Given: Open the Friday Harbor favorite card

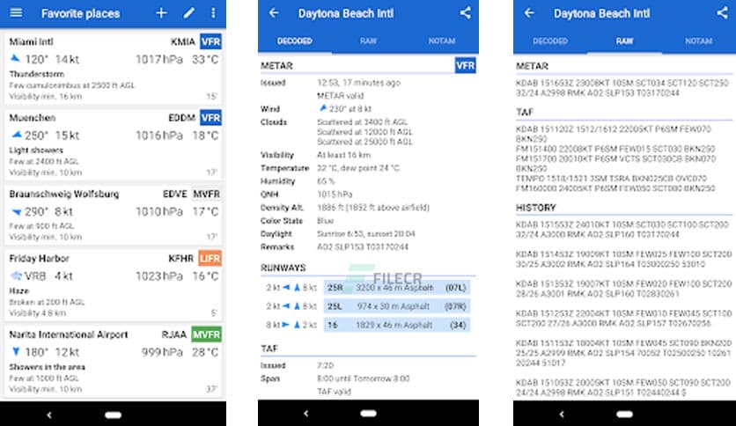Looking at the screenshot, I should pyautogui.click(x=113, y=284).
